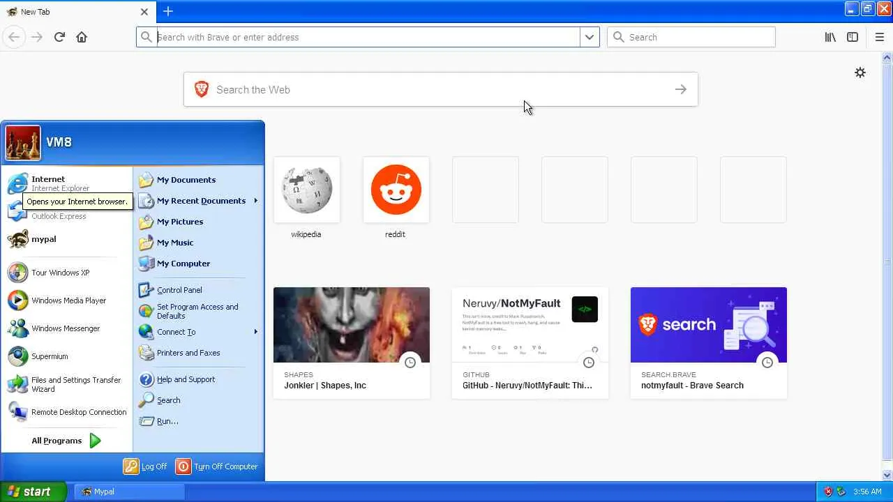Viewport: 893px width, 502px height.
Task: Open My Pictures folder
Action: (x=198, y=222)
